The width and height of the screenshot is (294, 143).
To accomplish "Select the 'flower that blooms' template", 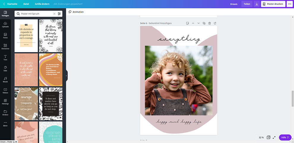I will [50, 36].
